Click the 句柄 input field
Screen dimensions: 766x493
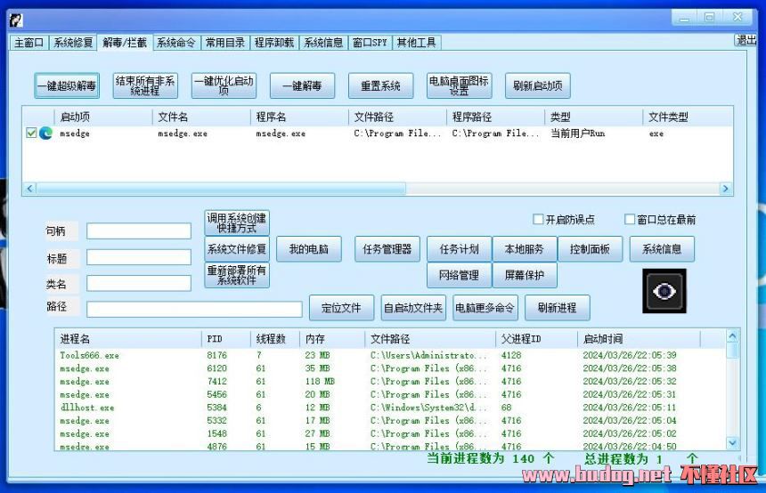click(139, 231)
